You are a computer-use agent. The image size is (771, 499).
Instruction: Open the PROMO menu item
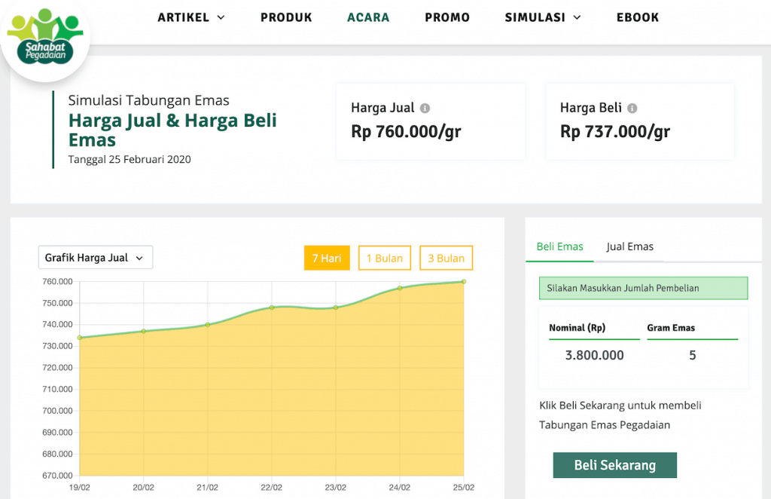(x=447, y=17)
